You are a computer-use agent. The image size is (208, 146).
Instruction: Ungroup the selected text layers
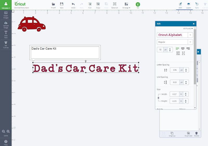point(172,134)
